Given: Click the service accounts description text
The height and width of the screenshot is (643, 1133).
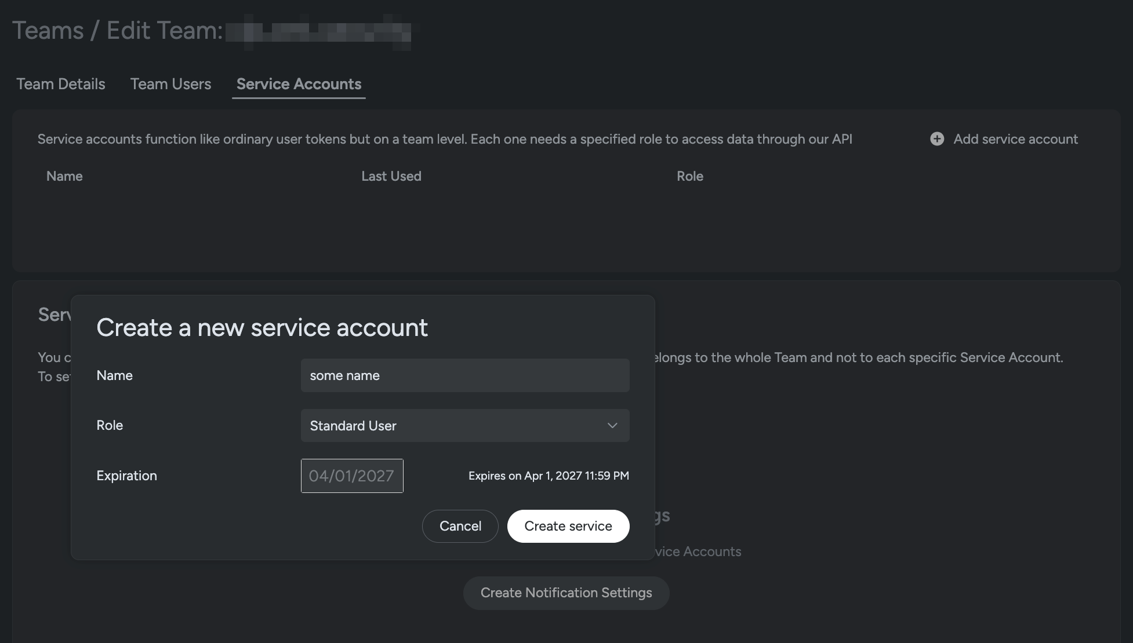Looking at the screenshot, I should pyautogui.click(x=444, y=139).
